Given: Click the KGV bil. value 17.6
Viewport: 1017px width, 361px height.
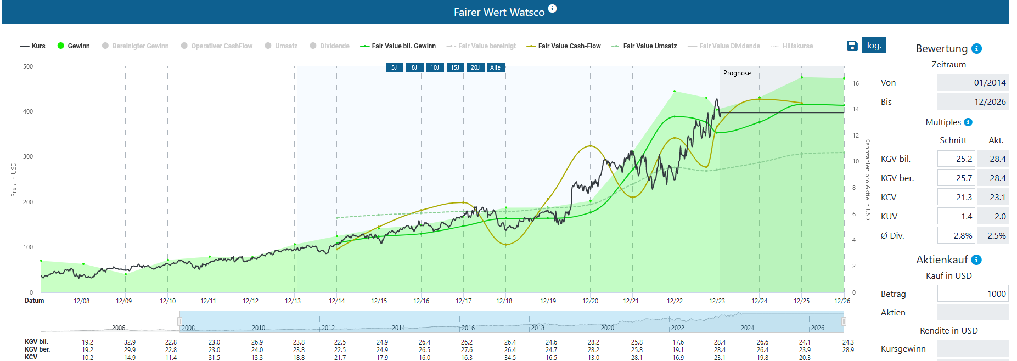Looking at the screenshot, I should coord(678,342).
